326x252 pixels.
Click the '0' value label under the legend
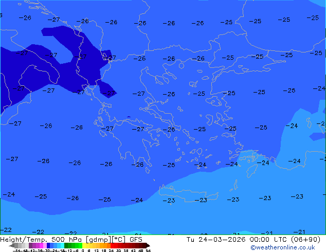click(x=83, y=250)
